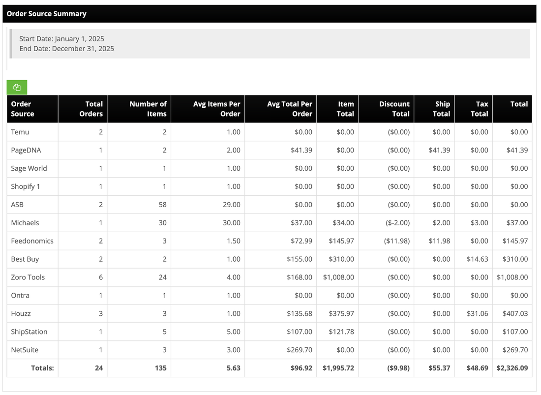This screenshot has width=541, height=395.
Task: Click the totals $48.69 tax total
Action: (x=478, y=368)
